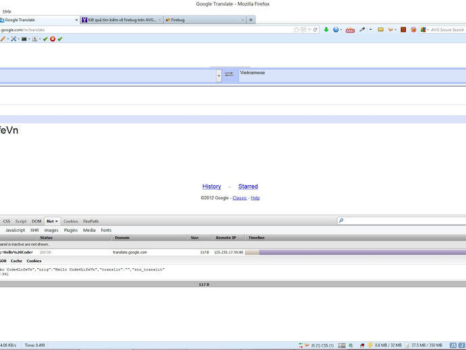Click the orange bird icon in the navigation toolbar
This screenshot has width=466, height=350.
390,30
